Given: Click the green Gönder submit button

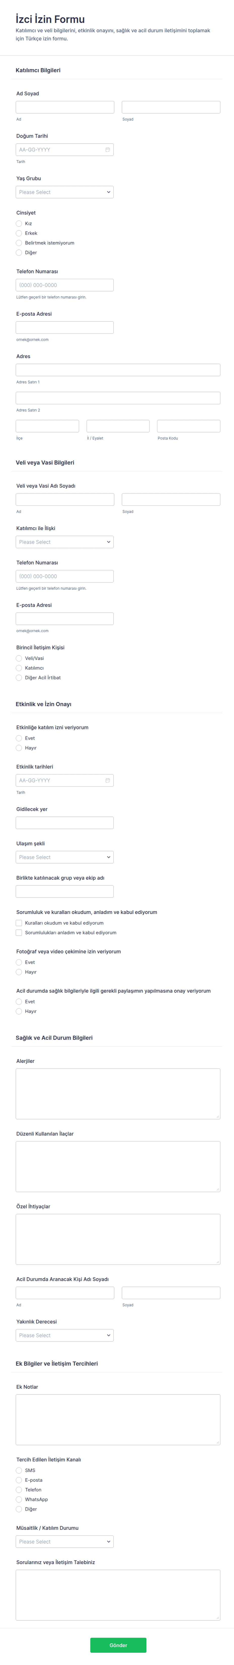Looking at the screenshot, I should click(118, 1645).
